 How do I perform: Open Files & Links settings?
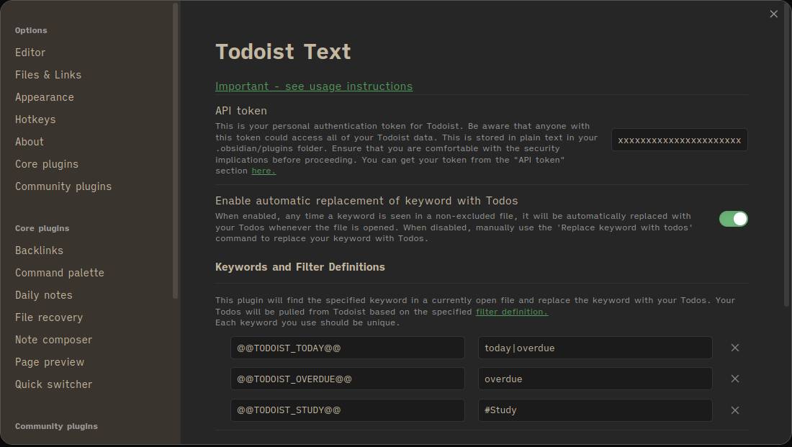[48, 74]
